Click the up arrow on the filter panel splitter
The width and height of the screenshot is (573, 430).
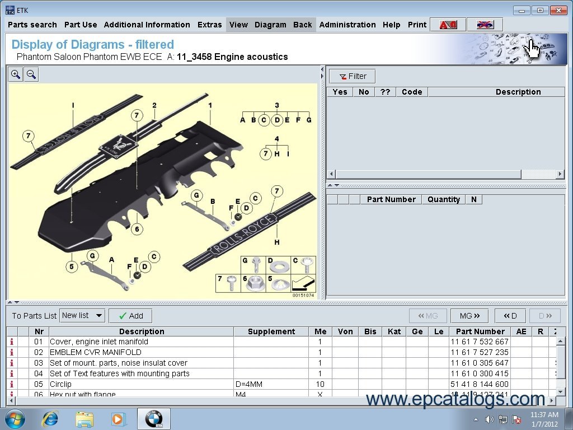coord(330,185)
